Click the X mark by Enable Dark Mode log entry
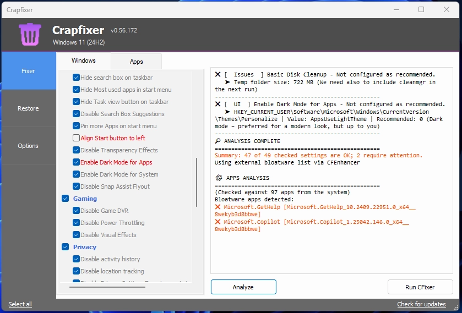462x313 pixels. tap(218, 104)
